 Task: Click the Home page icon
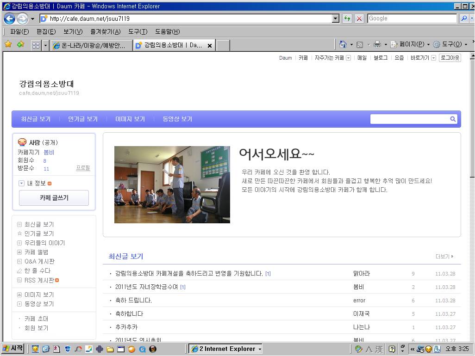(x=343, y=44)
